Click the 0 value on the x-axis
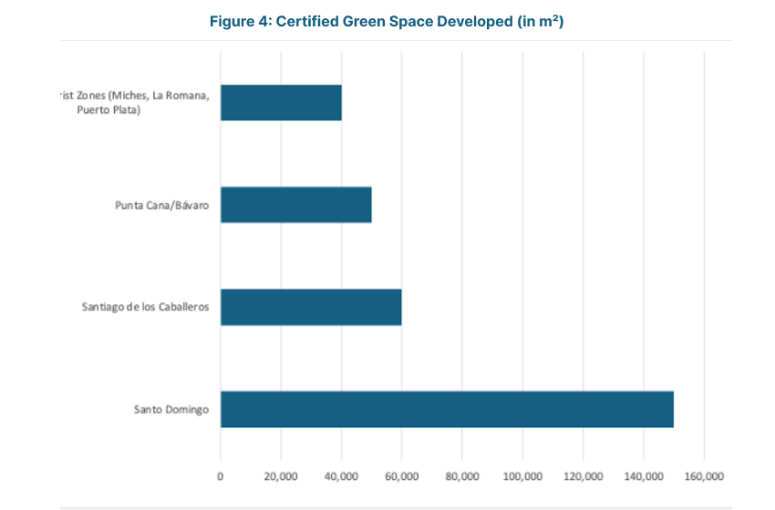 coord(221,476)
